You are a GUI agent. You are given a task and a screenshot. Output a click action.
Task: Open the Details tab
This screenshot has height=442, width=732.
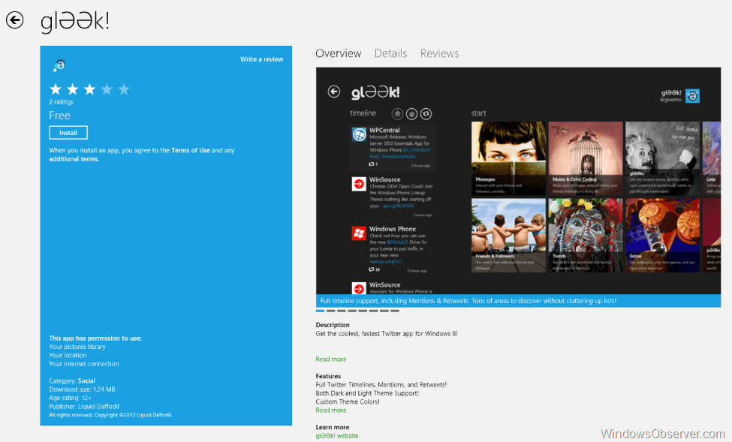click(390, 53)
